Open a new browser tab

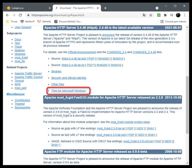pos(105,8)
